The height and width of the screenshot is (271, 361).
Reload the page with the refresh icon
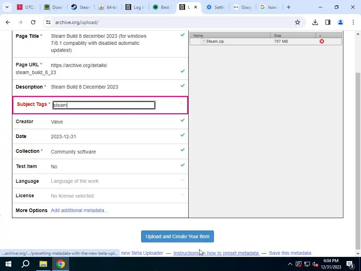click(33, 22)
